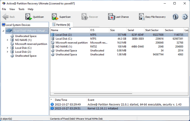Expand Local Disk (C:) tree node
The height and width of the screenshot is (121, 190).
click(8, 48)
